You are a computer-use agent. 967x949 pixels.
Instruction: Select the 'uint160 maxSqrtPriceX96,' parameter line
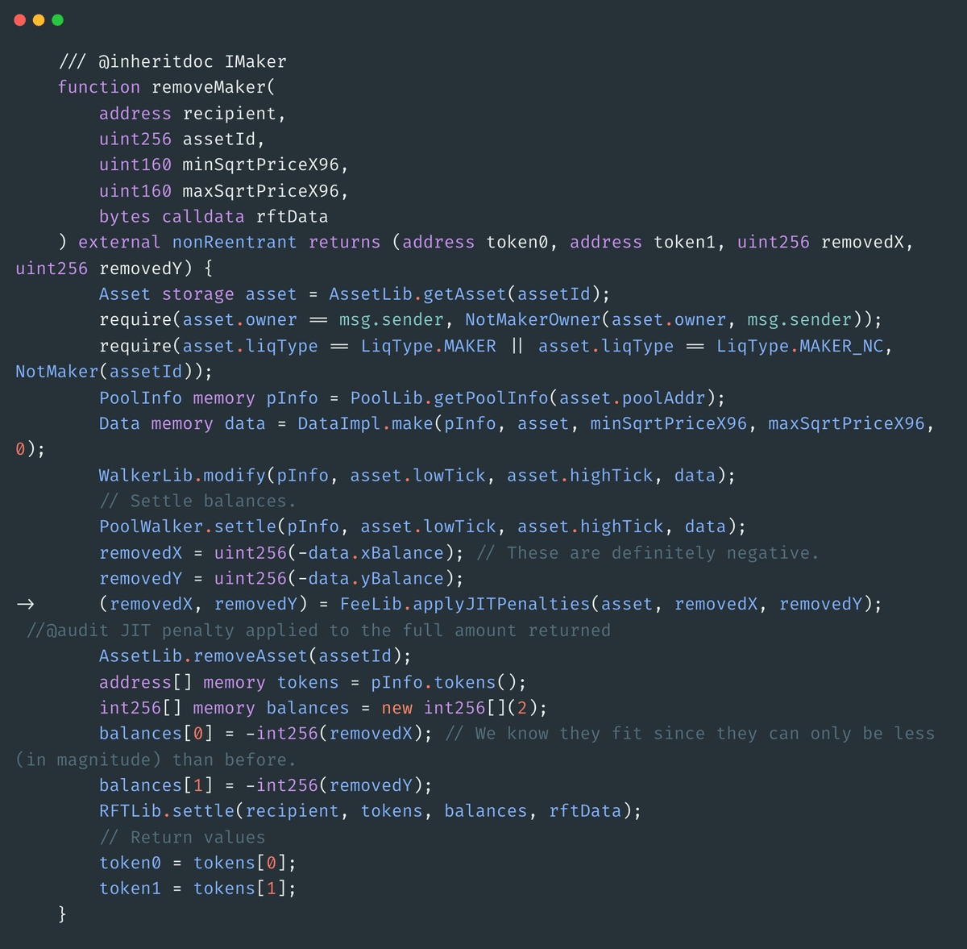[x=224, y=191]
